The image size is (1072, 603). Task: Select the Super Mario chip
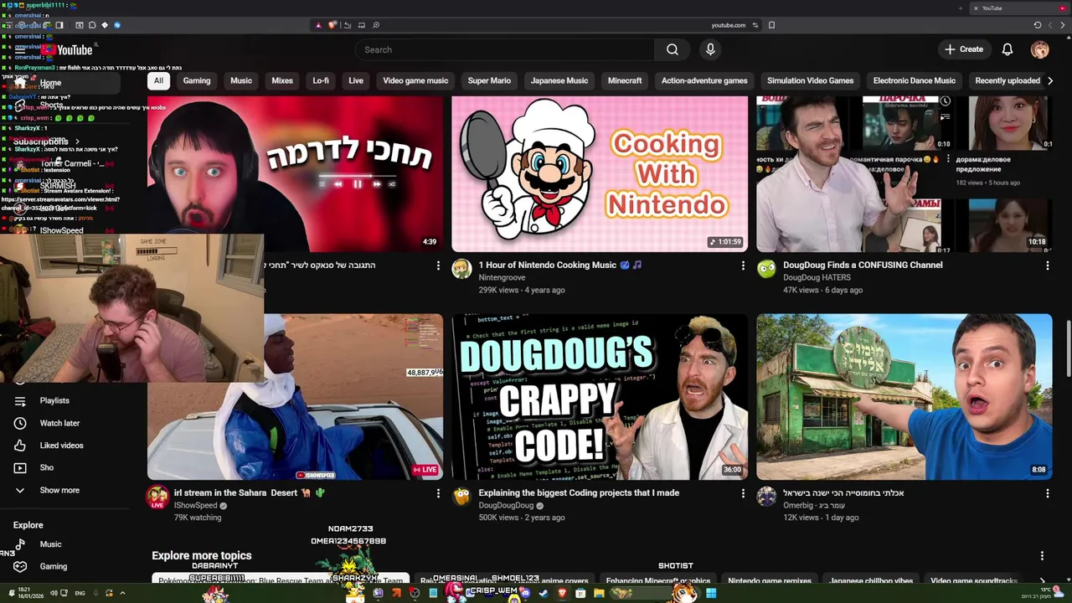click(489, 80)
